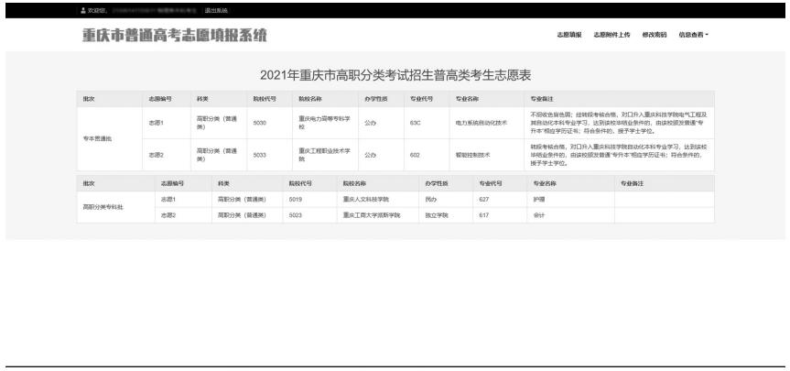Click 高职分类（普通类）in the 5030 row
This screenshot has height=371, width=790.
217,123
